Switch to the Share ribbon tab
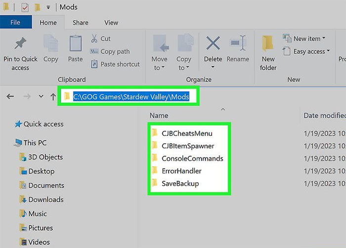Image resolution: width=346 pixels, height=248 pixels. coord(81,23)
